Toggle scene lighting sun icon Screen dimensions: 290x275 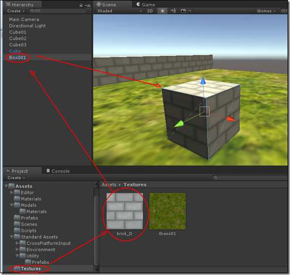162,11
